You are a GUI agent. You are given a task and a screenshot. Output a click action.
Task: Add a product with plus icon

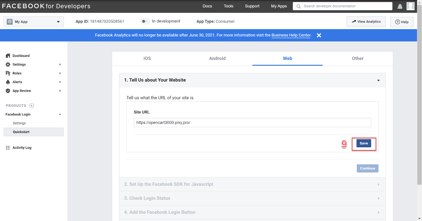32,106
